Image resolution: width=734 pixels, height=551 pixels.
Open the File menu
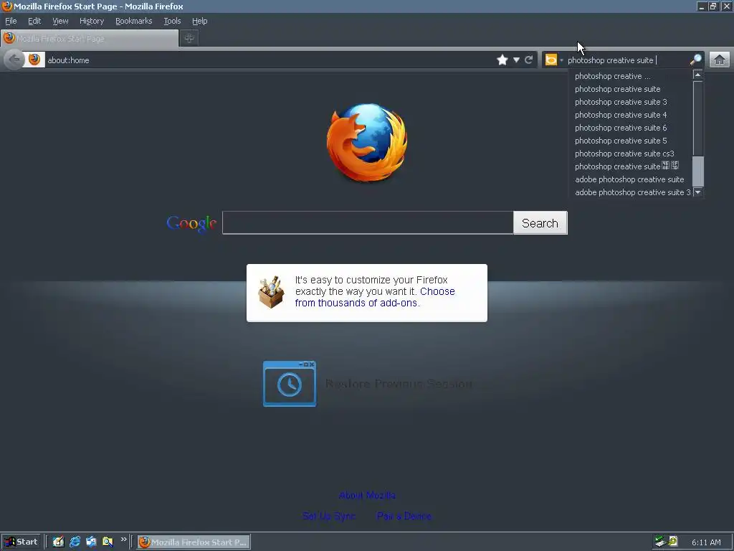(x=11, y=21)
